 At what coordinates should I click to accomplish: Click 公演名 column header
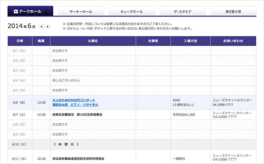click(93, 41)
